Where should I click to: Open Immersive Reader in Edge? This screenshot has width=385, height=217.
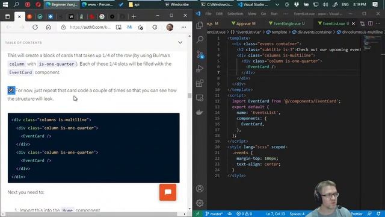pyautogui.click(x=119, y=27)
